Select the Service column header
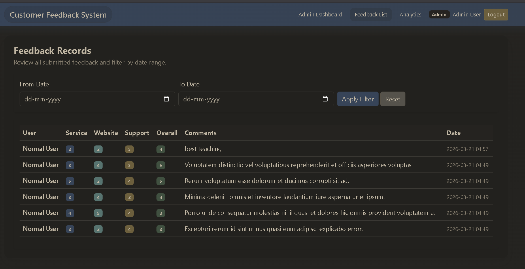The height and width of the screenshot is (269, 525). point(76,133)
